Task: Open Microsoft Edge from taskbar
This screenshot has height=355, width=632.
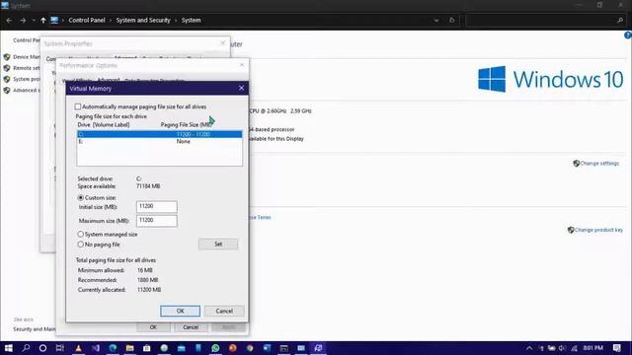Action: pyautogui.click(x=113, y=348)
